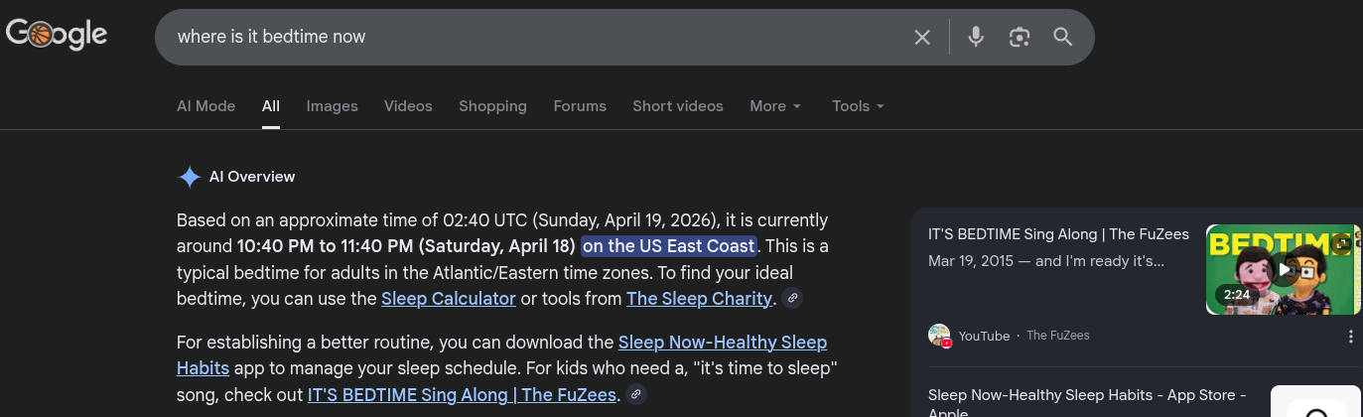The width and height of the screenshot is (1363, 417).
Task: Click the Google logo
Action: [x=57, y=35]
